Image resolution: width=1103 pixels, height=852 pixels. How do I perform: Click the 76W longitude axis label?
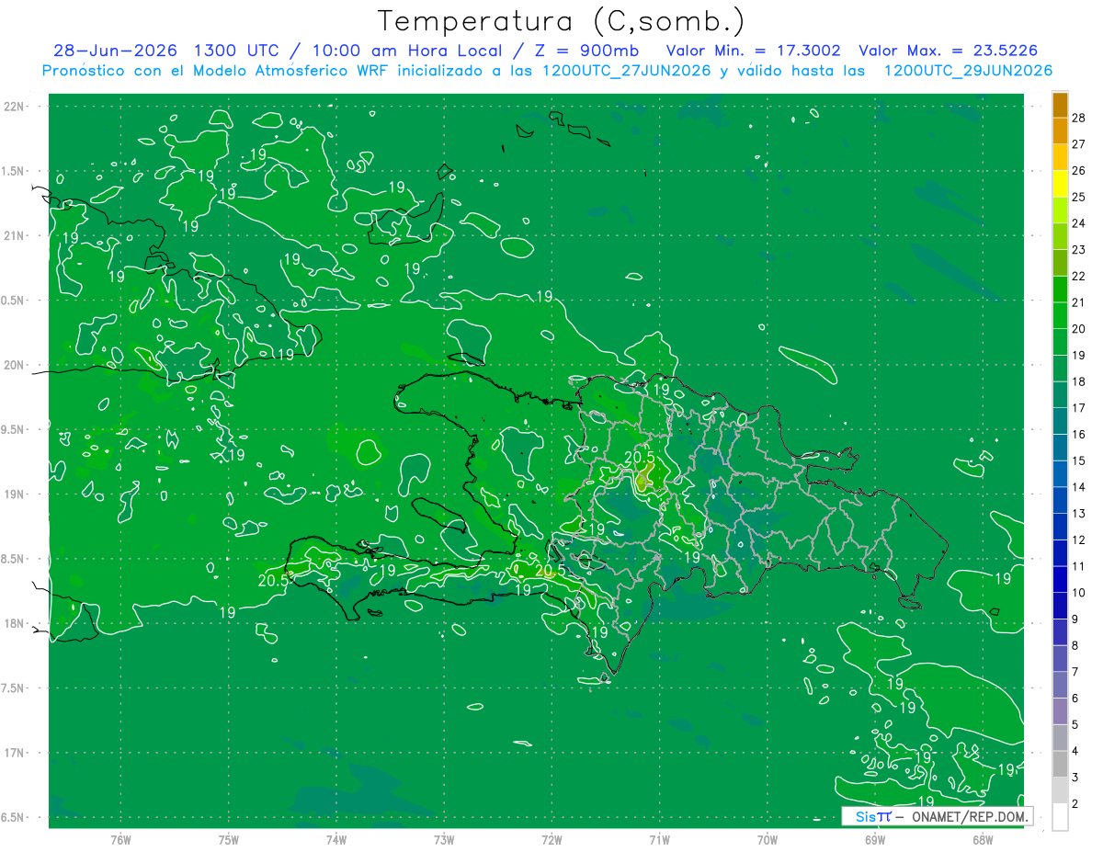tap(120, 840)
